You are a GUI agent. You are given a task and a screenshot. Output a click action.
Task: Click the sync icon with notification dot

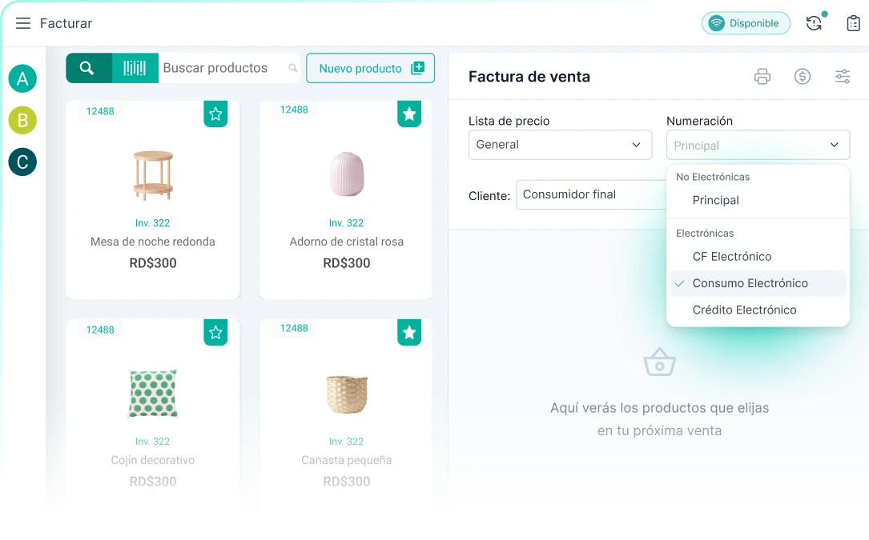tap(814, 23)
